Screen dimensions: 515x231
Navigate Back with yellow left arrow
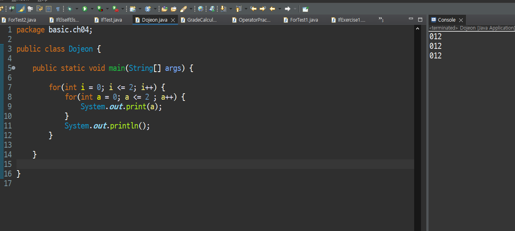point(272,9)
